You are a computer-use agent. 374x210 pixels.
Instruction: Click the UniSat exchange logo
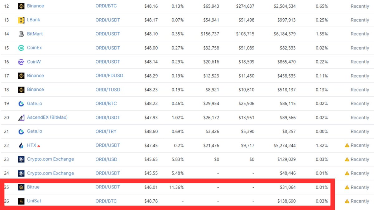[x=21, y=201]
